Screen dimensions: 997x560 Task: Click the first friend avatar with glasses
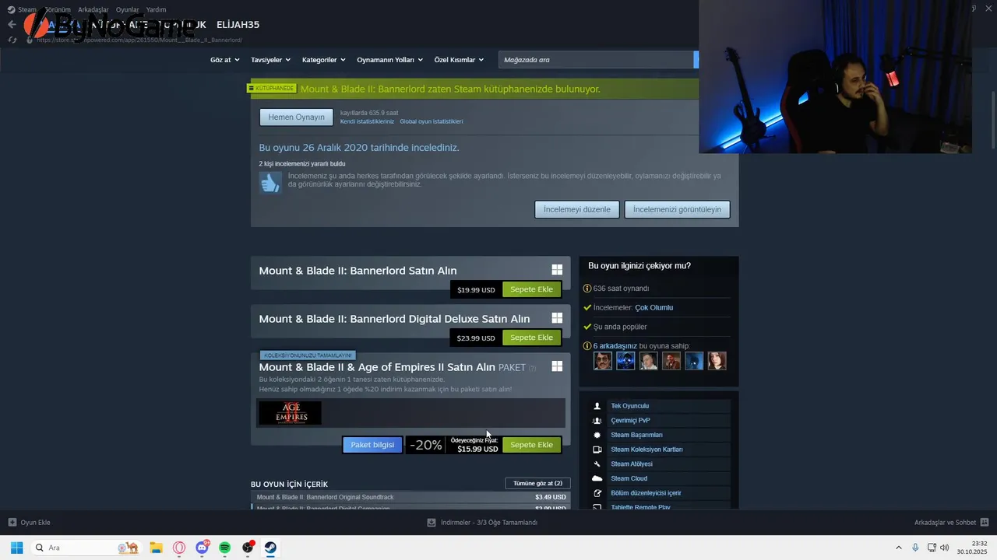[603, 361]
